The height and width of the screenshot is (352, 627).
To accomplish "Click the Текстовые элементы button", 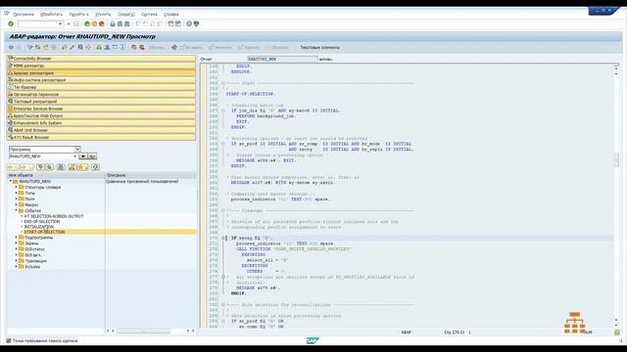I will pyautogui.click(x=320, y=48).
